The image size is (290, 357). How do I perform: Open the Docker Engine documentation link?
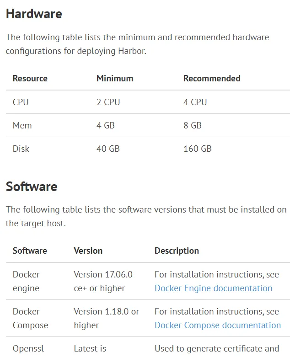point(213,288)
